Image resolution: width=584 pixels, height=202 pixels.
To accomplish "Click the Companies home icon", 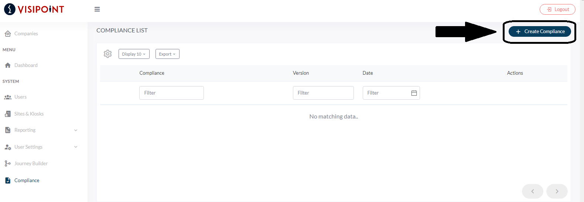I will [x=8, y=33].
